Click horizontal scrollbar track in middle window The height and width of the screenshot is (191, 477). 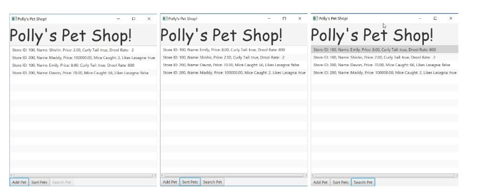coord(234,175)
